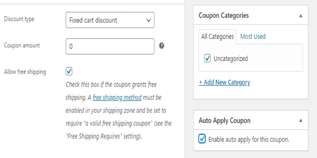Click the Allow free shipping label
Image resolution: width=317 pixels, height=158 pixels.
[x=25, y=72]
